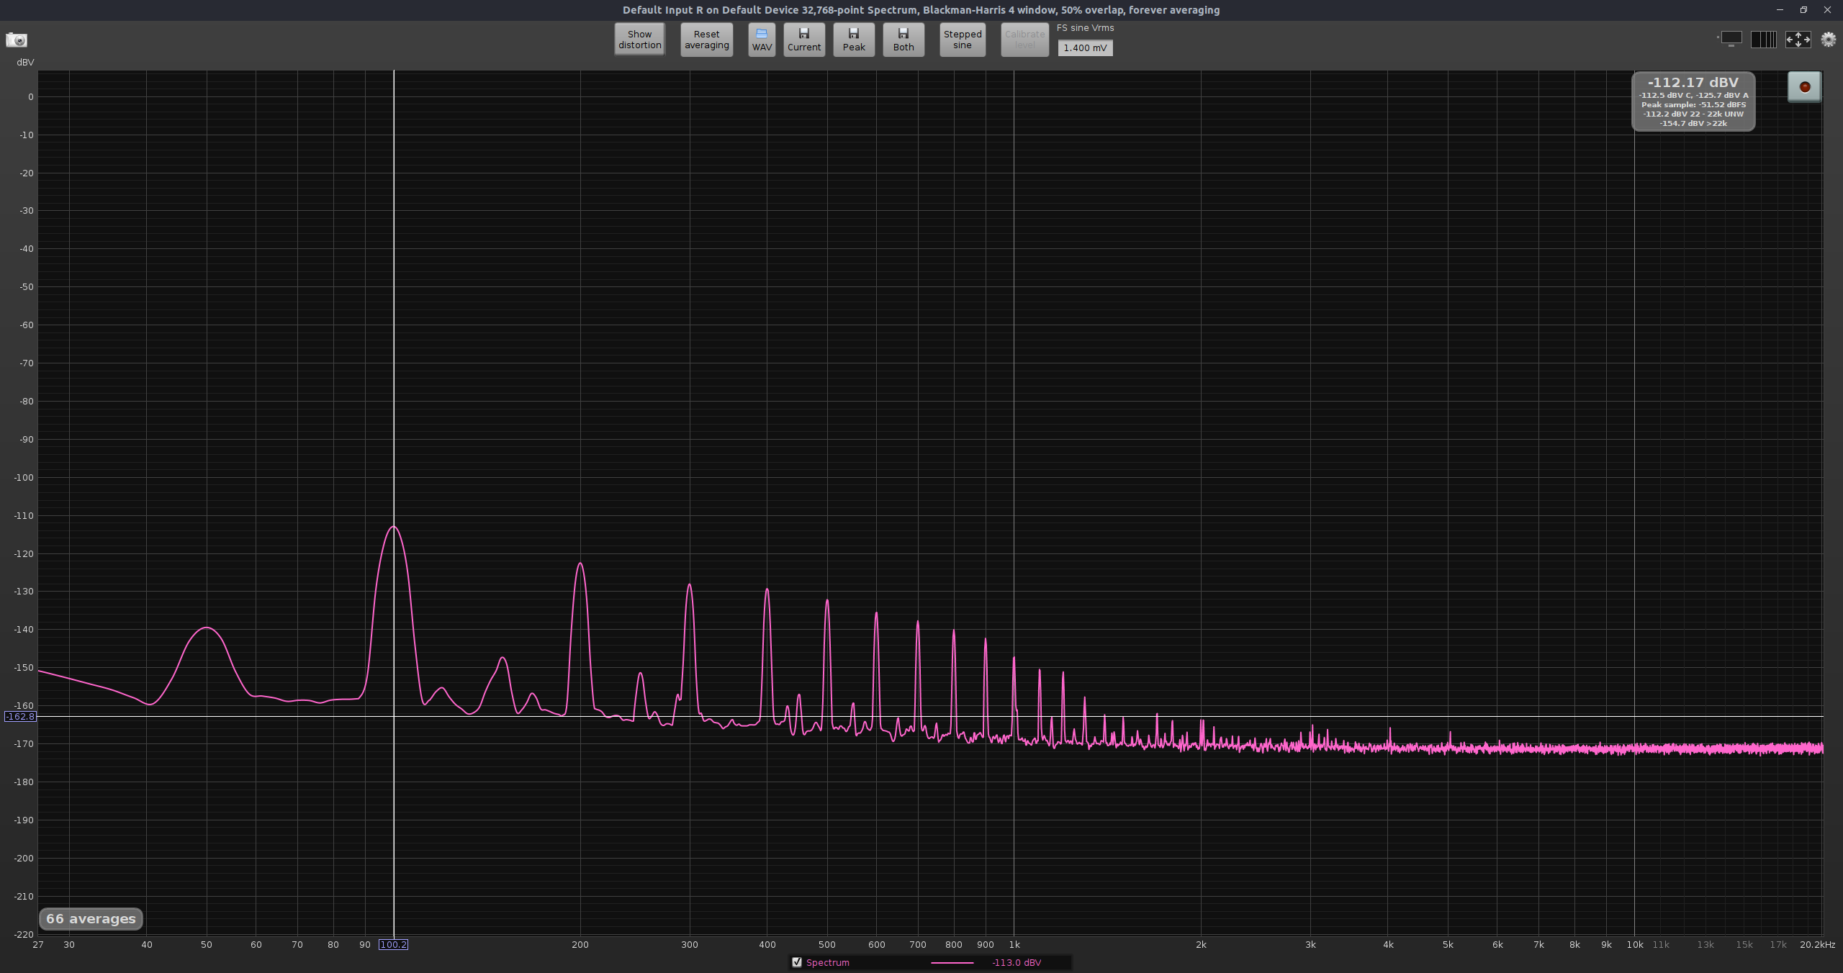The image size is (1843, 973).
Task: Click the Spectrum legend label
Action: (827, 962)
